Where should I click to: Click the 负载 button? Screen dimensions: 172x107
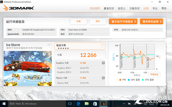78,21
